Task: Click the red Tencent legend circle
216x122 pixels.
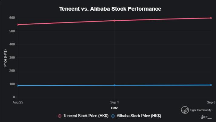Action: [60, 116]
